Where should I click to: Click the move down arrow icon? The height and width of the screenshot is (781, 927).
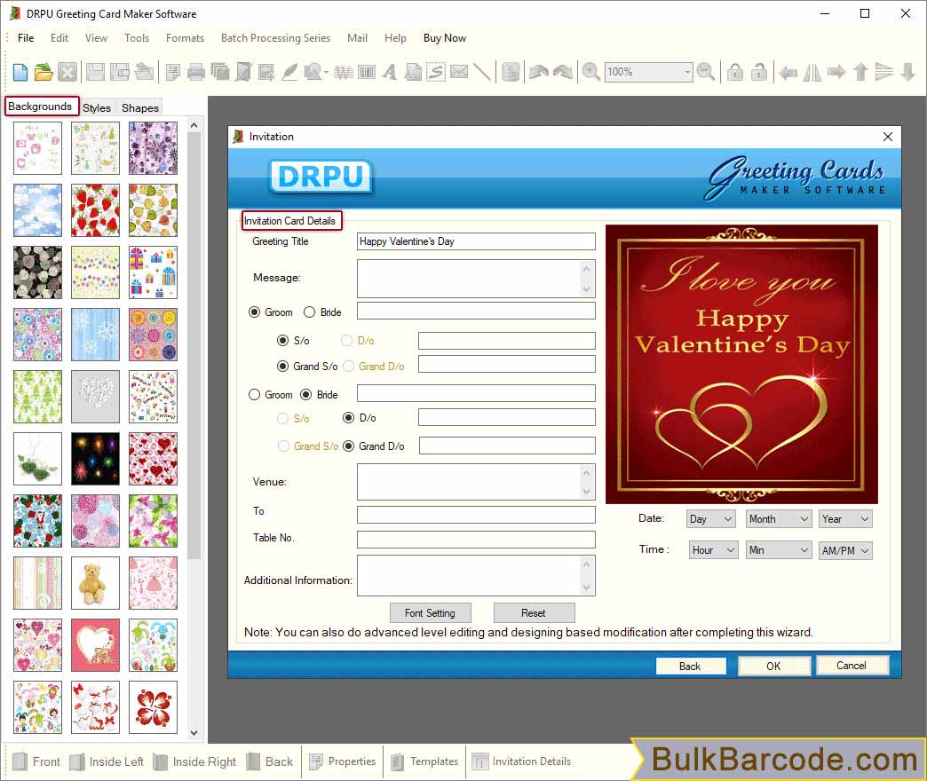[908, 72]
